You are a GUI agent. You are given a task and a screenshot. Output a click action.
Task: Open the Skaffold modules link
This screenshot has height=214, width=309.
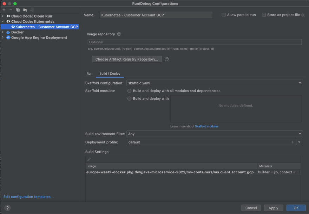pyautogui.click(x=206, y=126)
